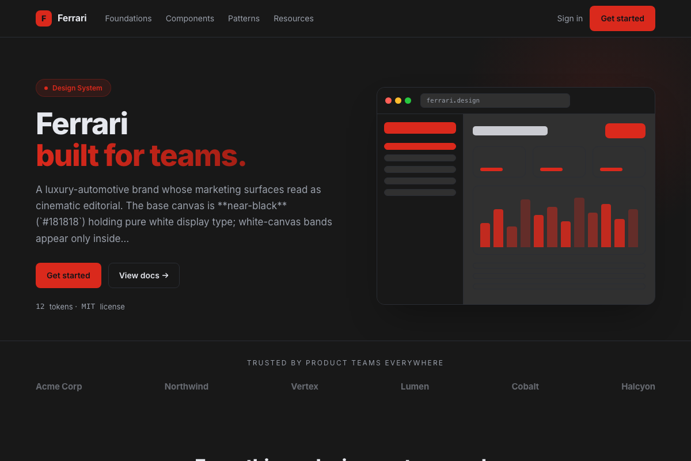Click the red dot in mockup window
Viewport: 691px width, 461px height.
pyautogui.click(x=389, y=100)
